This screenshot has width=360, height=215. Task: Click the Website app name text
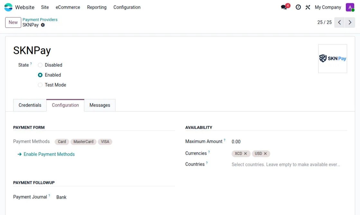(25, 7)
